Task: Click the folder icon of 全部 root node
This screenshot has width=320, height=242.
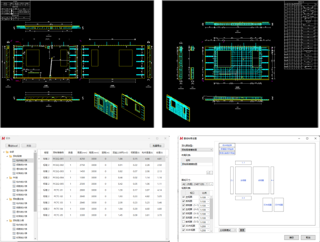Action: coord(7,151)
